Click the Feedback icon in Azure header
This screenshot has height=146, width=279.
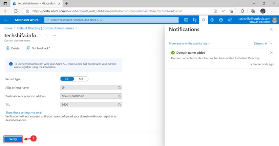click(230, 20)
